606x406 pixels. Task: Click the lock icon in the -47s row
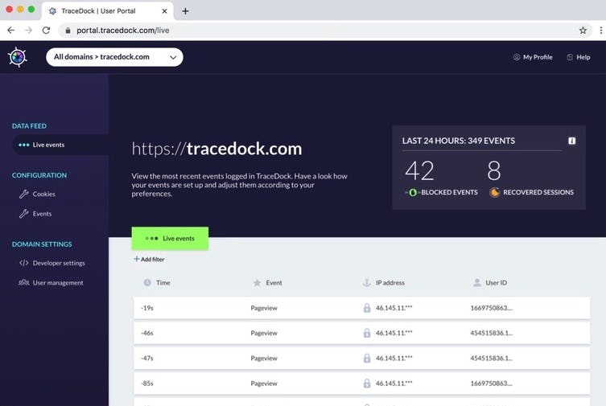(x=367, y=358)
